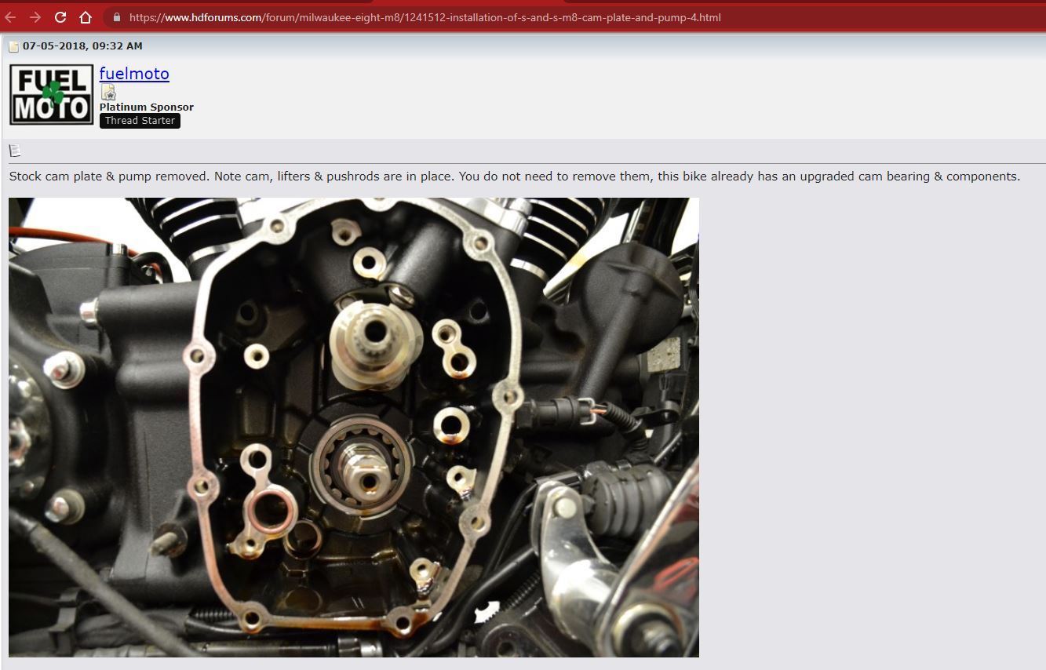Click the small document icon above post text
1046x670 pixels.
click(15, 151)
